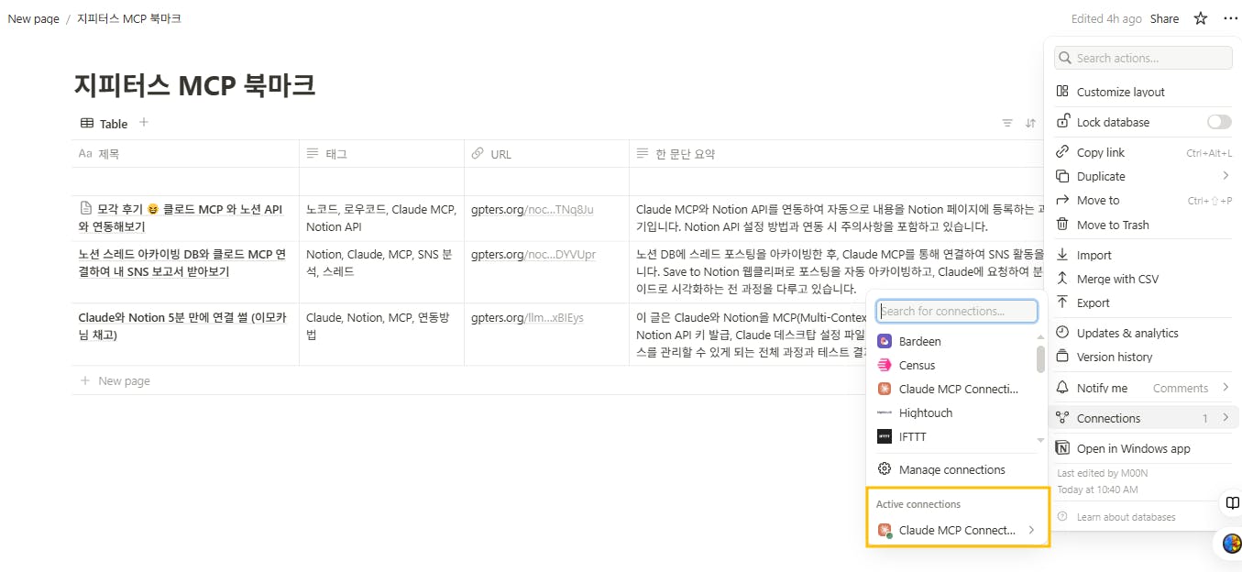Click the 지피터스 MCP 북마크 page title

coord(194,85)
